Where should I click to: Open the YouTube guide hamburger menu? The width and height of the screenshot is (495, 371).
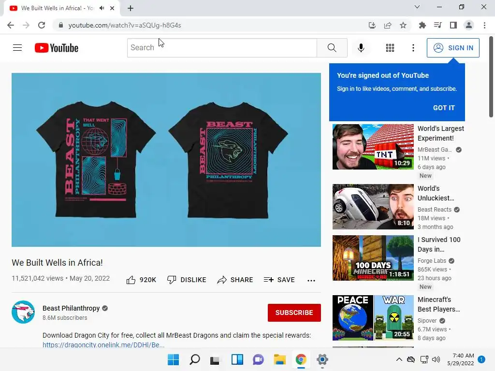pos(17,48)
